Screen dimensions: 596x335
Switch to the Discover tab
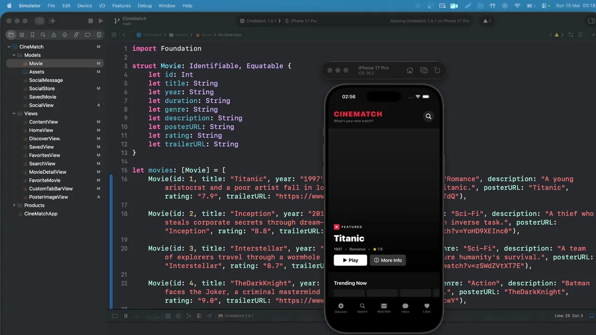[x=341, y=308]
